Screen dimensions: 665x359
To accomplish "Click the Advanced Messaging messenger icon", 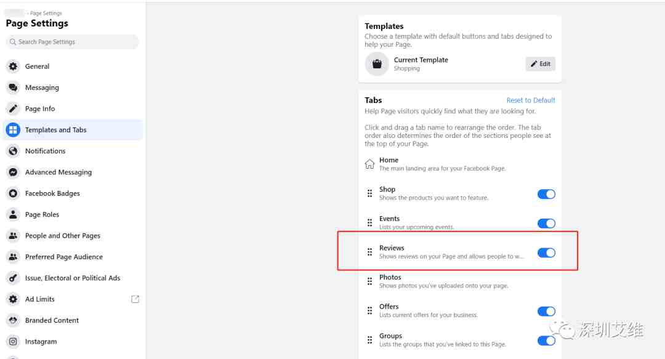I will click(13, 172).
